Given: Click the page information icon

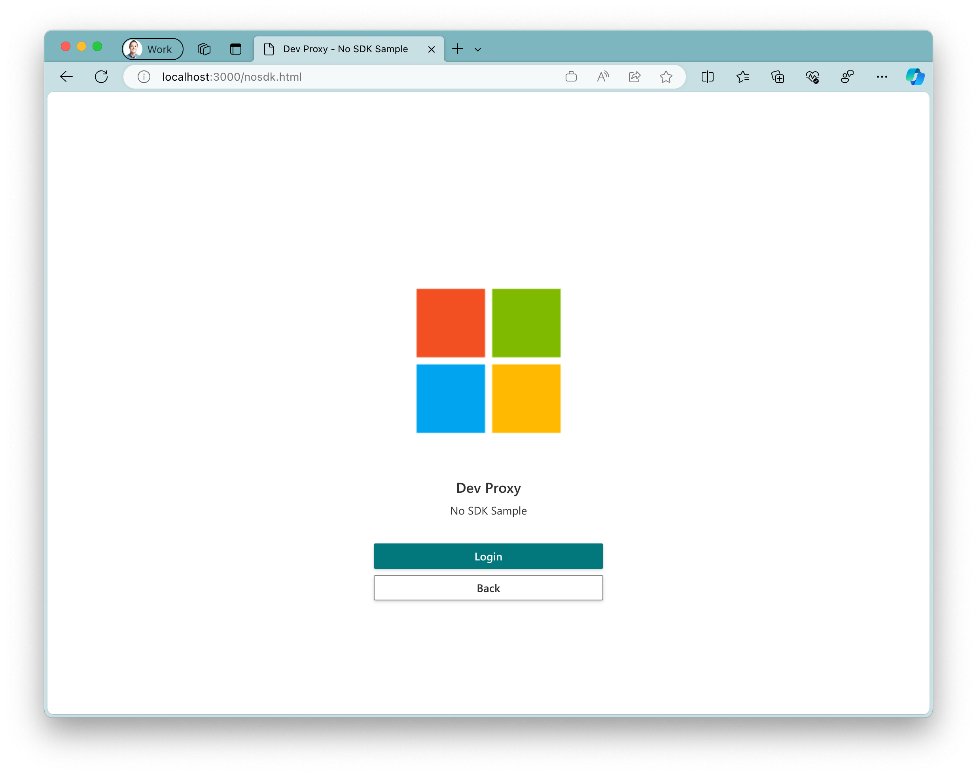Looking at the screenshot, I should point(143,77).
